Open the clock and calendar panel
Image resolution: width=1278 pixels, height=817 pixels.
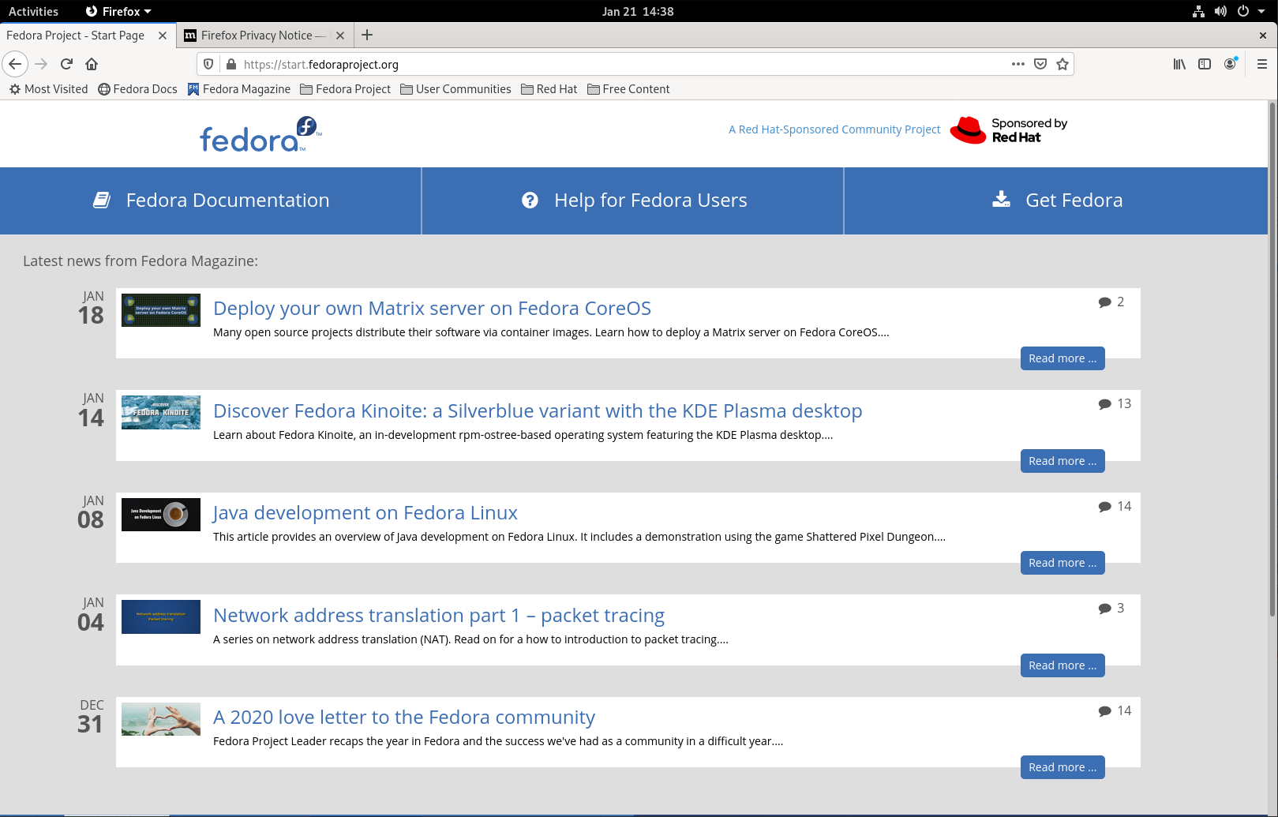(x=638, y=11)
